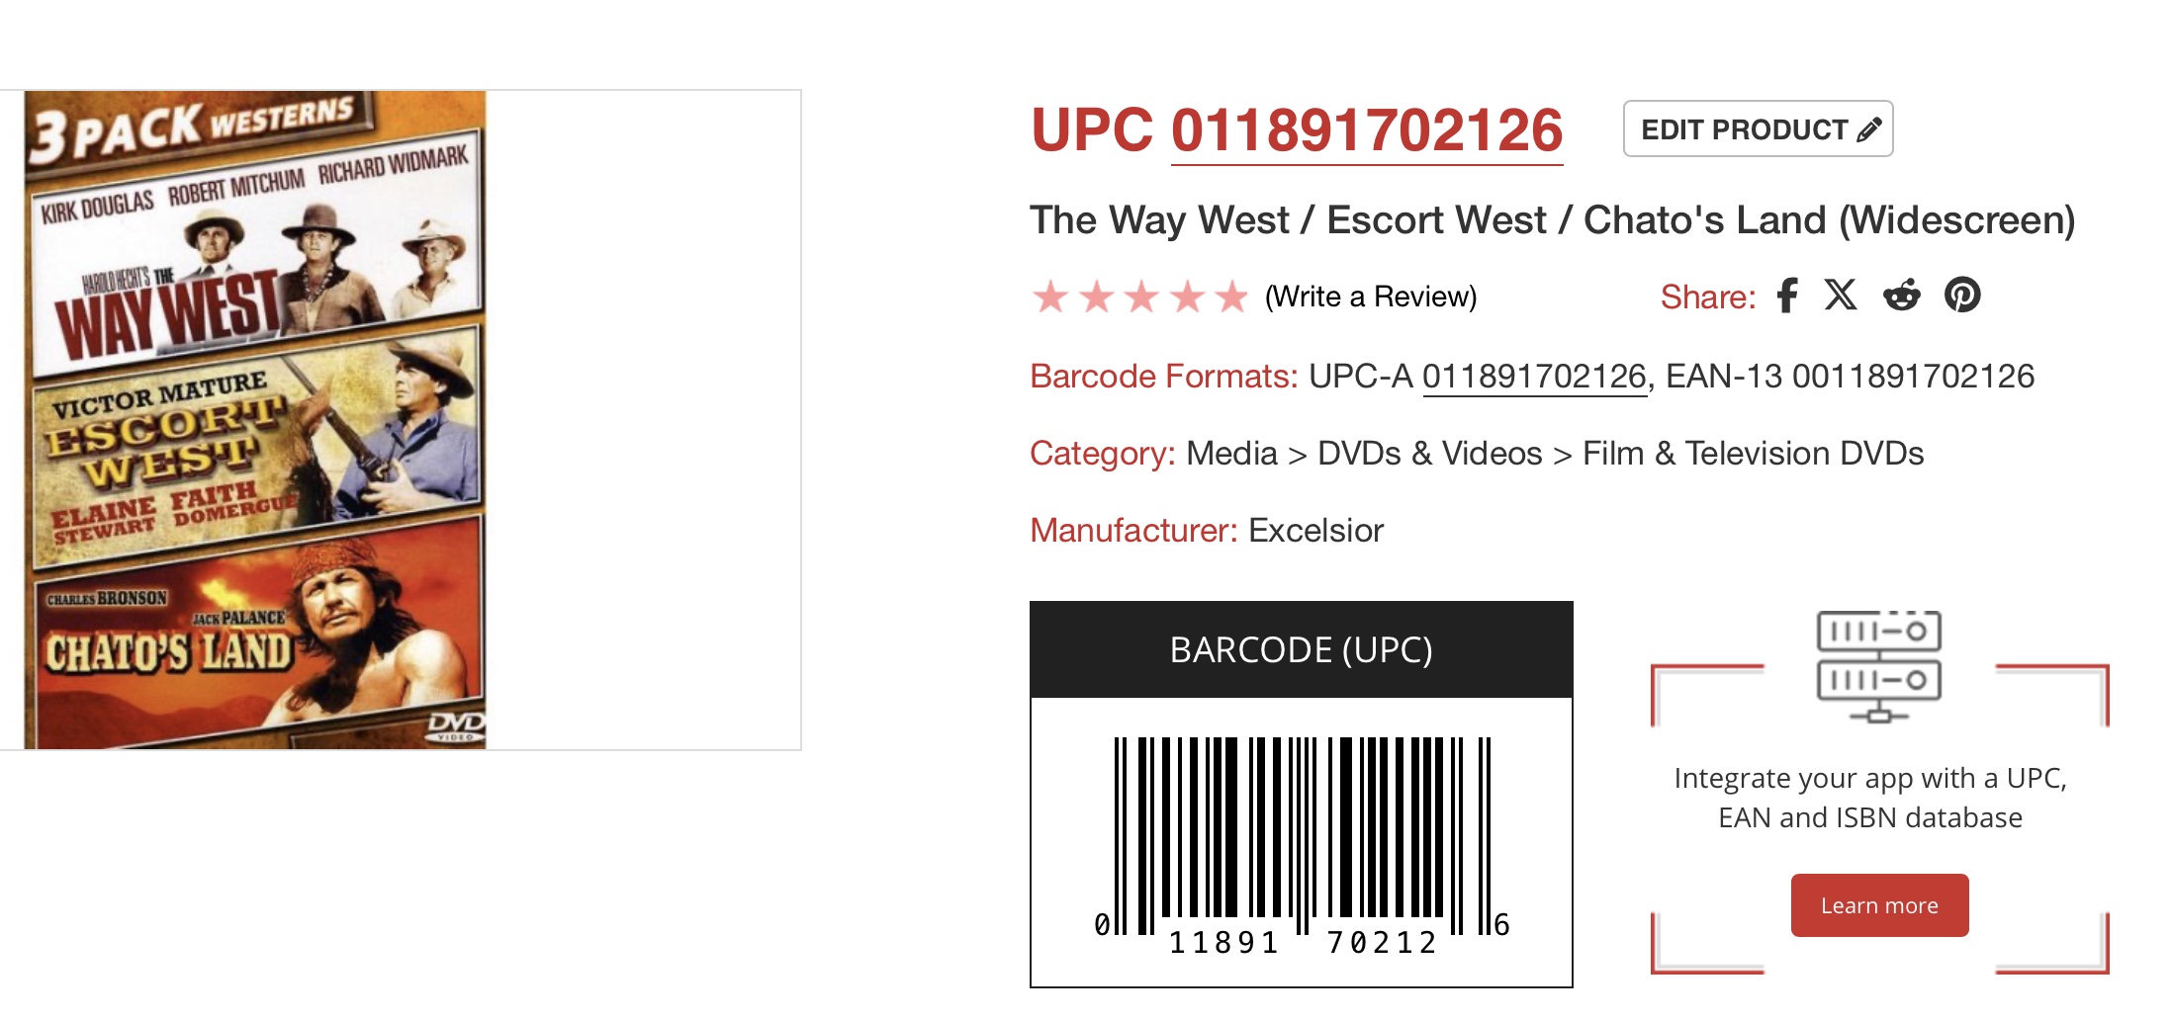Viewport: 2172px width, 1021px height.
Task: Click the server database icon
Action: point(1878,666)
